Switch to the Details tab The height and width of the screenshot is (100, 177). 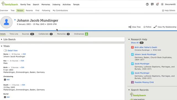3,34
